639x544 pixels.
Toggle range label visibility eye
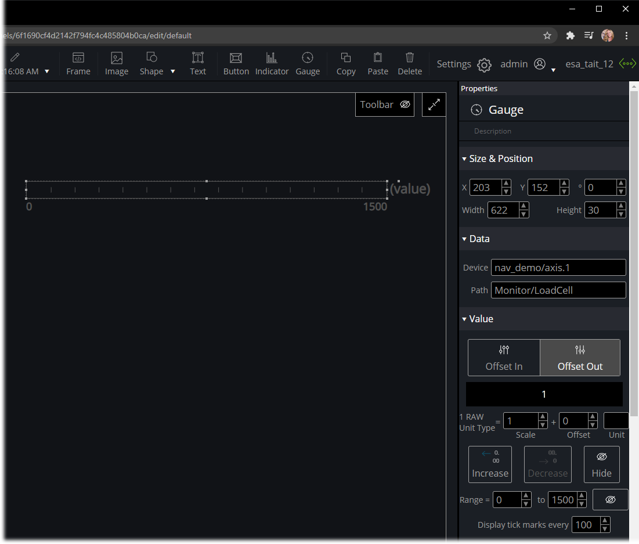(610, 499)
